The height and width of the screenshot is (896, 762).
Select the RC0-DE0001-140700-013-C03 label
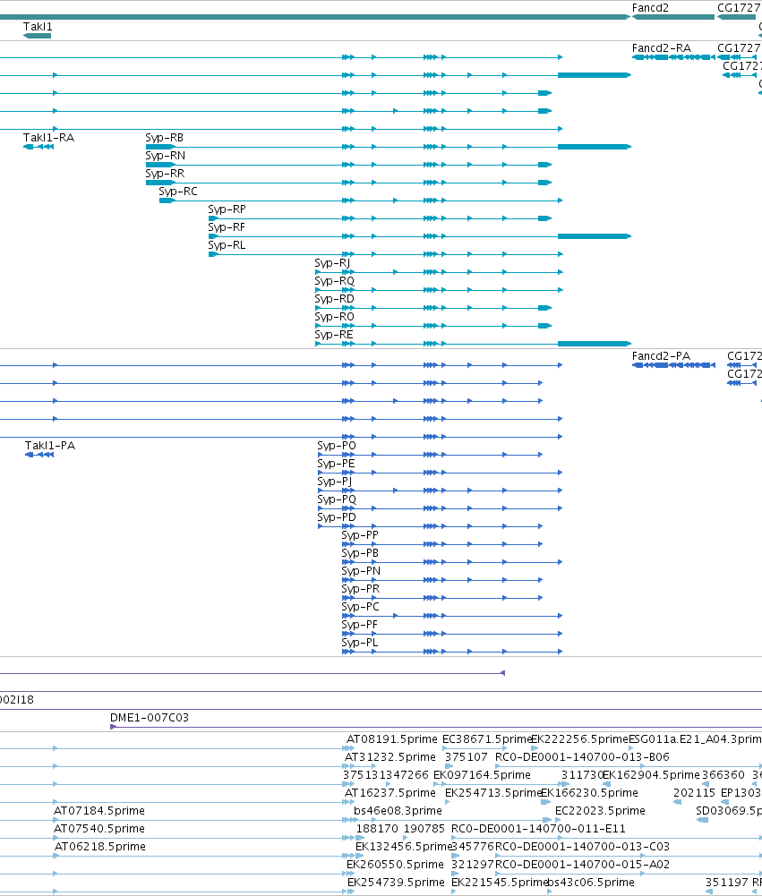tap(583, 847)
